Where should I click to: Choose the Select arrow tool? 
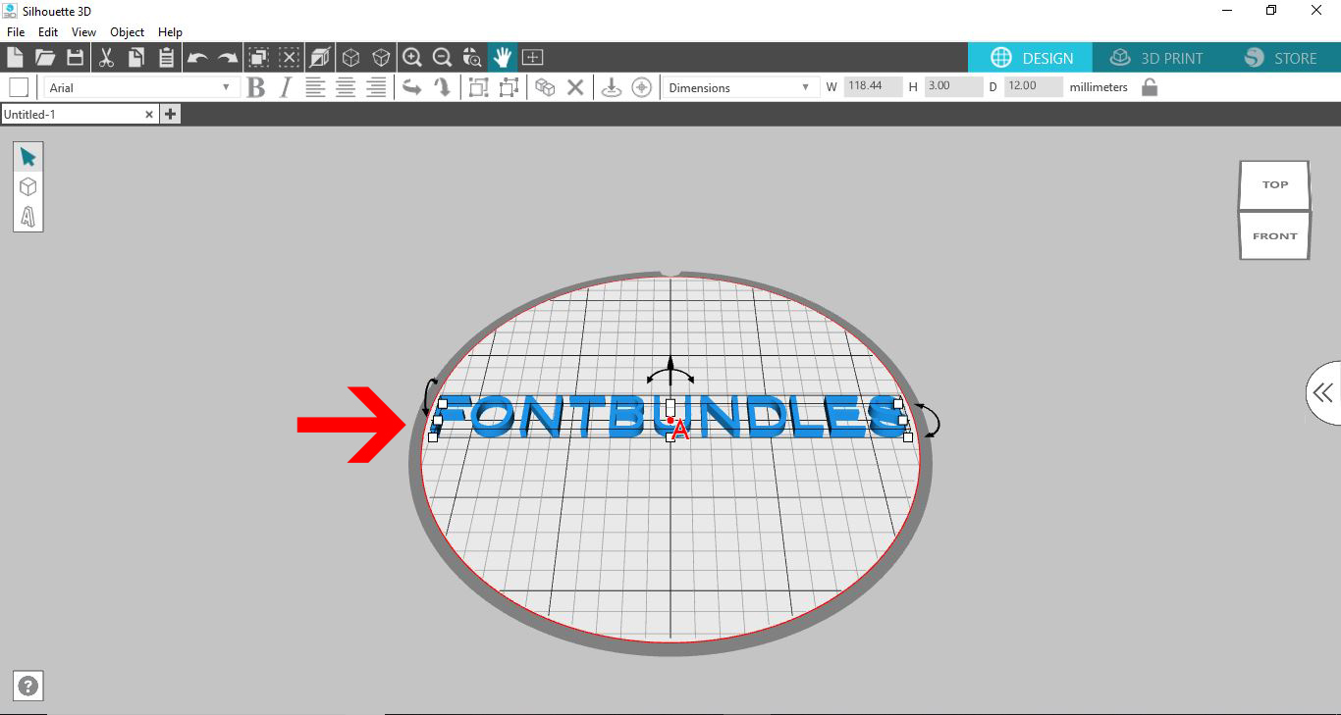click(x=27, y=157)
